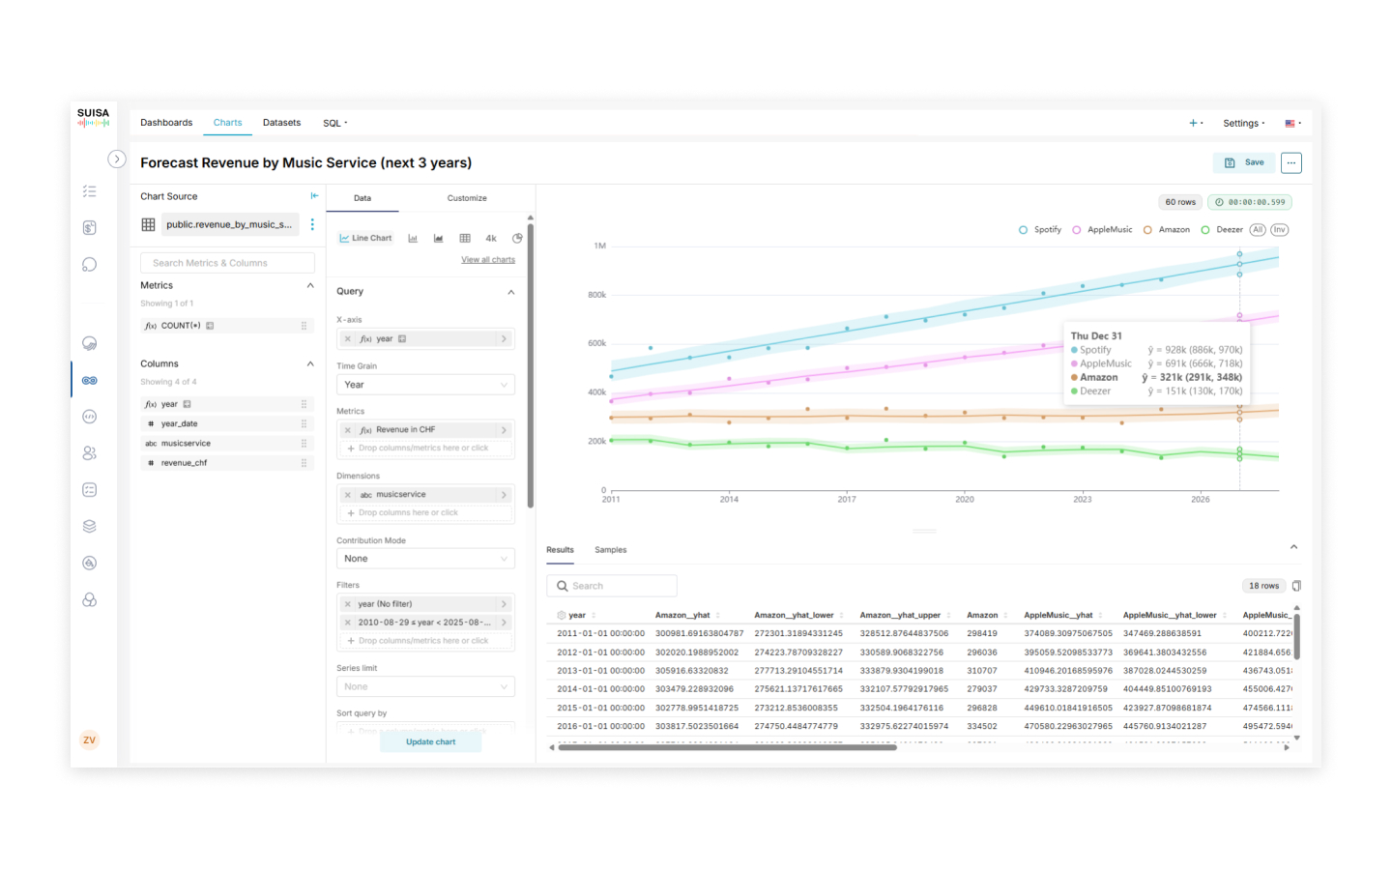This screenshot has width=1392, height=870.
Task: Open the three-dot menu beside Save
Action: coord(1290,162)
